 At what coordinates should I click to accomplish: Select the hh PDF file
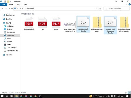[x=43, y=23]
